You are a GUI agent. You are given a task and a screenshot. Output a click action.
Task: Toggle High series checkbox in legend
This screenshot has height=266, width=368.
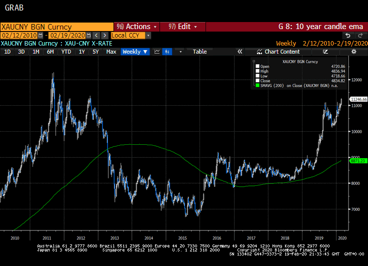[x=257, y=71]
